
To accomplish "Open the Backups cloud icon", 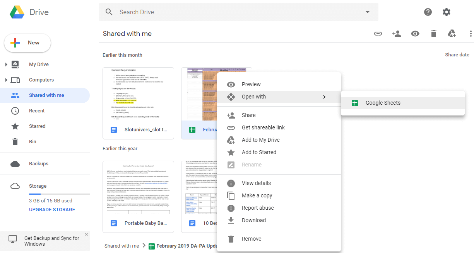I will [x=15, y=163].
